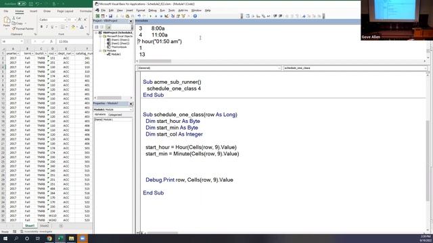Click Format Painter in Excel ribbon
The height and width of the screenshot is (243, 433).
coord(23,28)
